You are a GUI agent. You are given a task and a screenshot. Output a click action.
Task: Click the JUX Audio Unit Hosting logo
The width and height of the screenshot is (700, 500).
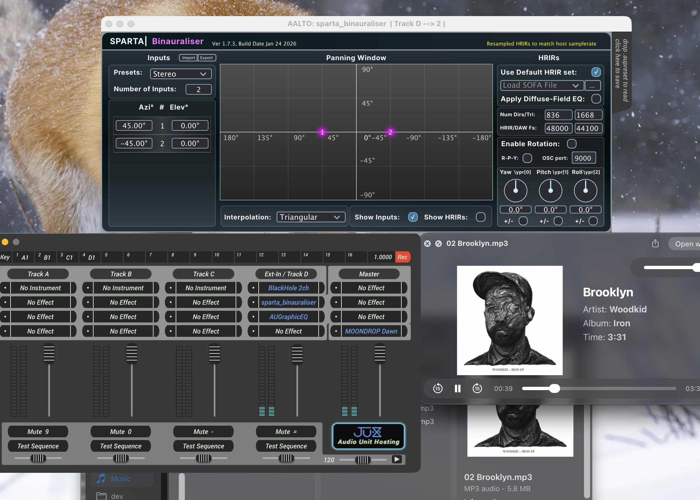pos(369,436)
